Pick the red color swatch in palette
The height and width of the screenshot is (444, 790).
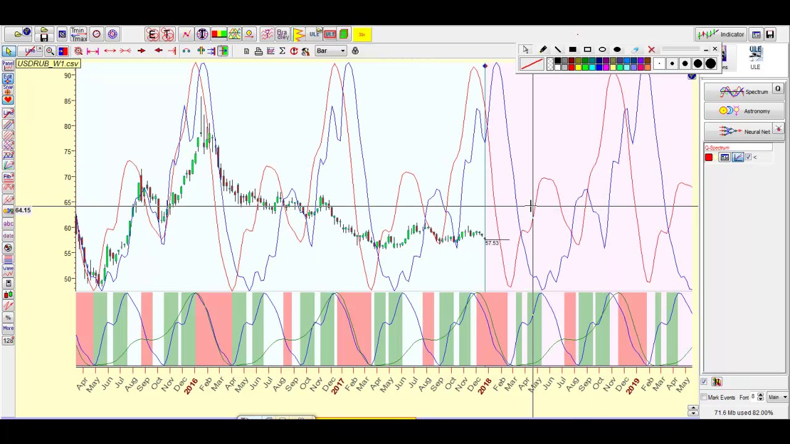coord(572,67)
